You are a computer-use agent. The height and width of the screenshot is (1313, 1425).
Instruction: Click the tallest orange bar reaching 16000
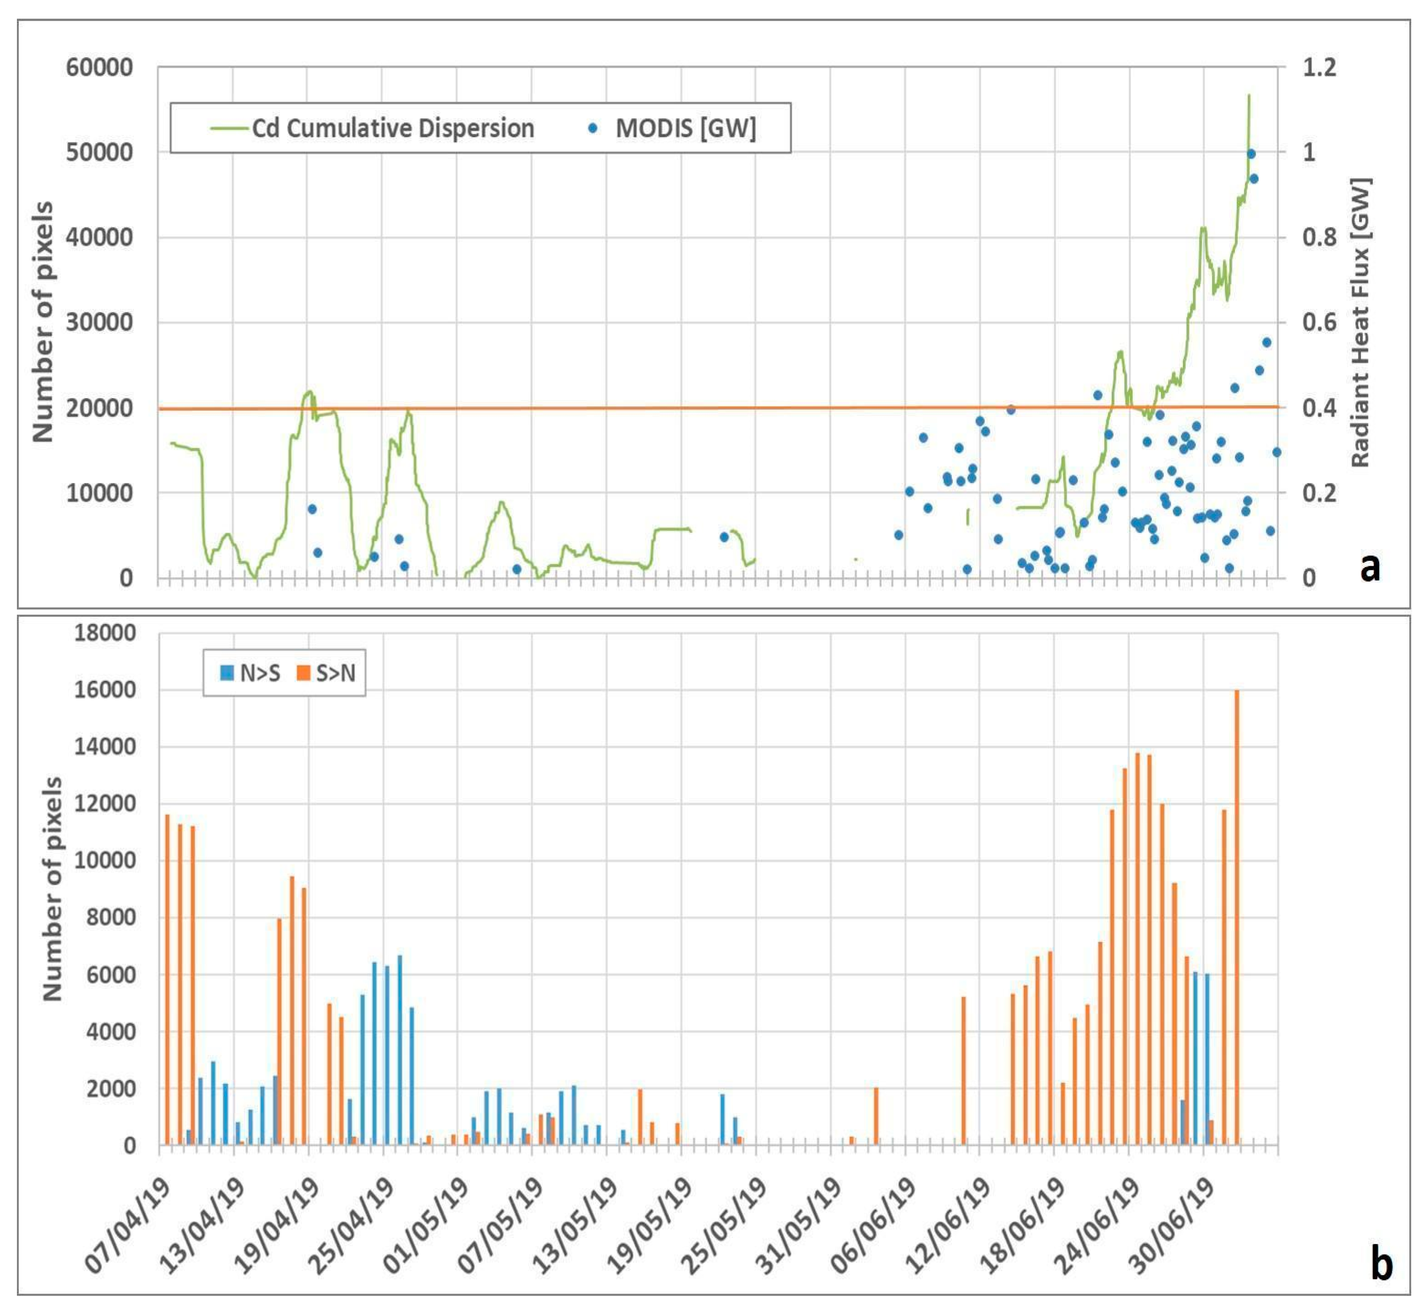click(1237, 917)
